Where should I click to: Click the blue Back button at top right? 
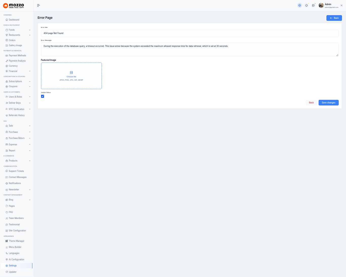[334, 18]
